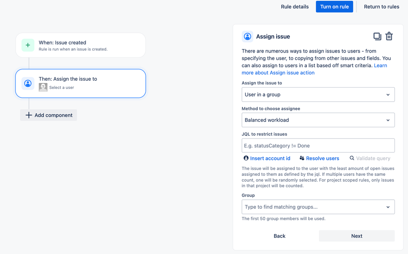Click the unknown user avatar thumbnail
The height and width of the screenshot is (254, 408).
pyautogui.click(x=43, y=87)
